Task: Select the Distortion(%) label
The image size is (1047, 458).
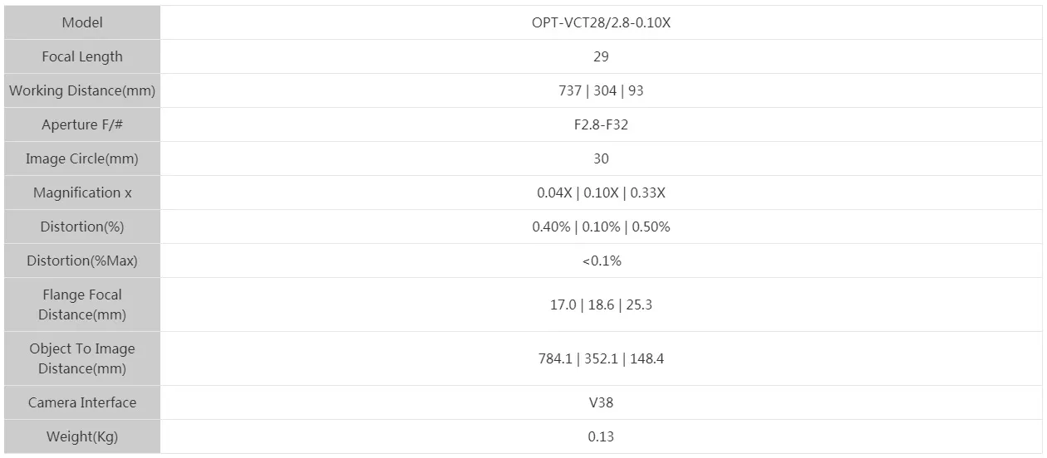Action: pos(82,227)
